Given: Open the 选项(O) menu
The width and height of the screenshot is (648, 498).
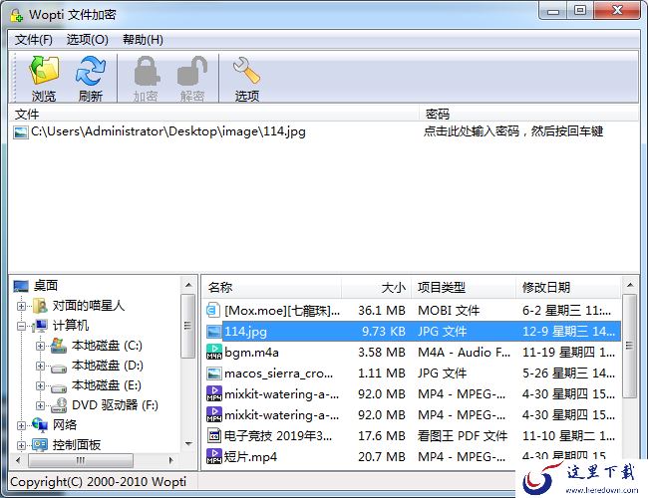Looking at the screenshot, I should [x=87, y=40].
